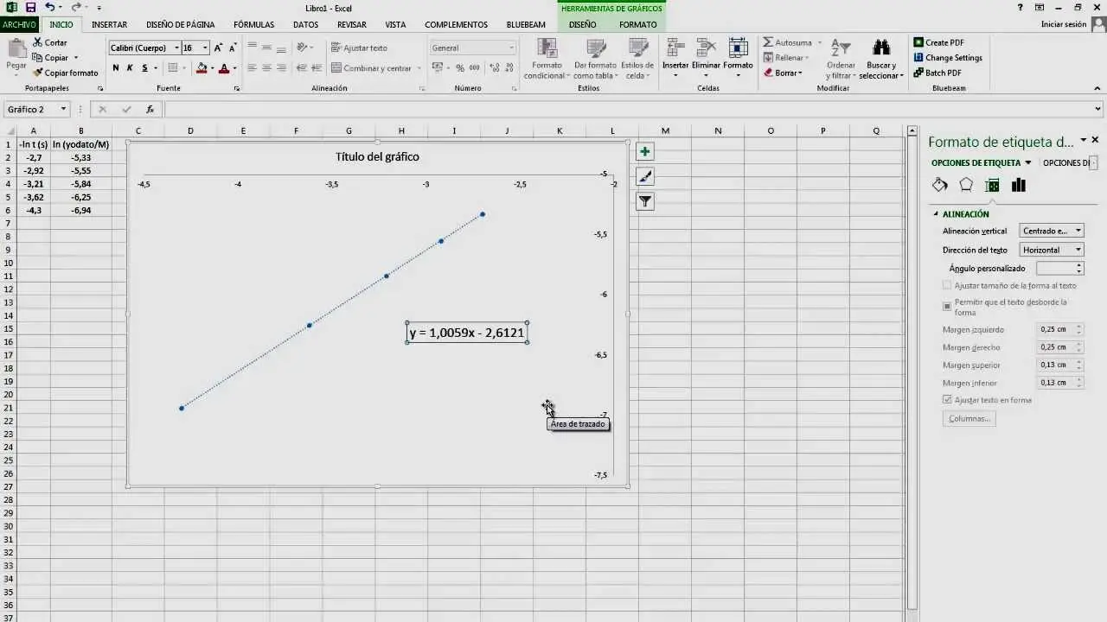Click the Ajustar texto wrap button
This screenshot has width=1107, height=622.
[x=359, y=48]
